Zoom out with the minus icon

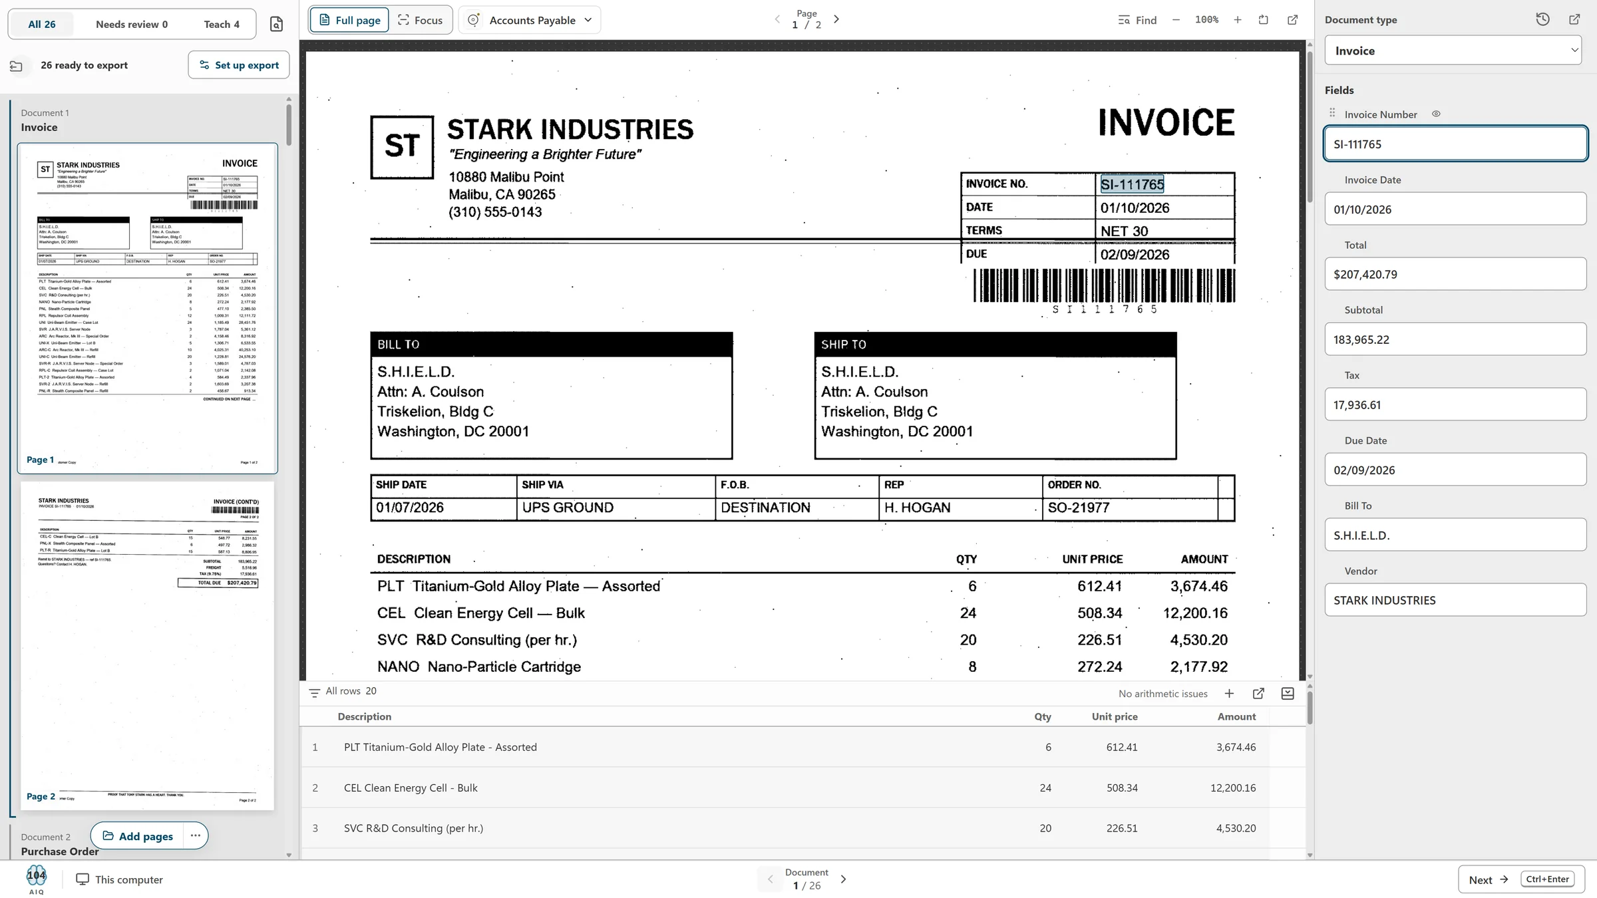point(1176,20)
